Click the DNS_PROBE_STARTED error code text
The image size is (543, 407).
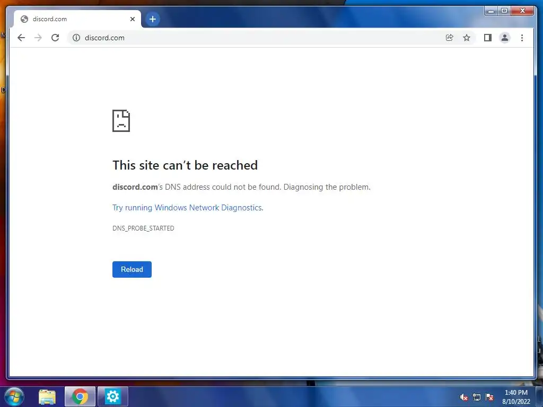143,228
